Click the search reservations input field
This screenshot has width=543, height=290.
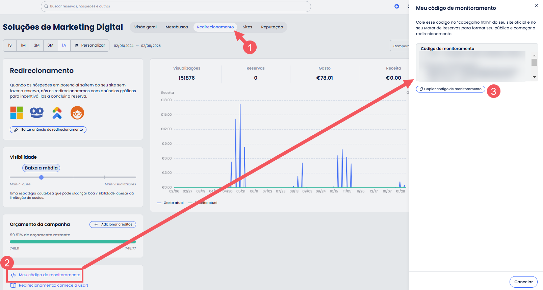(176, 6)
